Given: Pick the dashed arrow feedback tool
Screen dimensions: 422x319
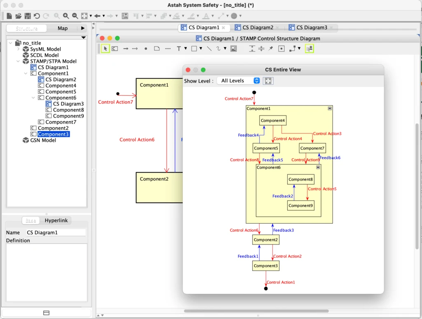Looking at the screenshot, I should click(x=135, y=49).
